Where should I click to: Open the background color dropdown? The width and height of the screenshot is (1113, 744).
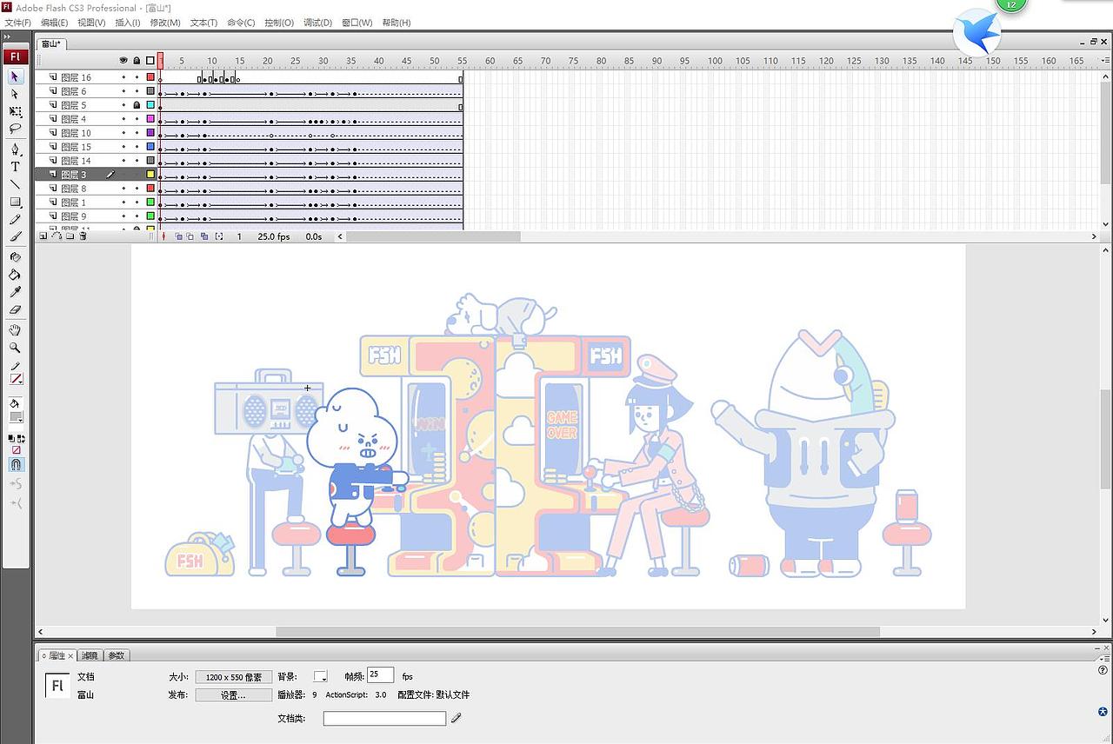(321, 676)
